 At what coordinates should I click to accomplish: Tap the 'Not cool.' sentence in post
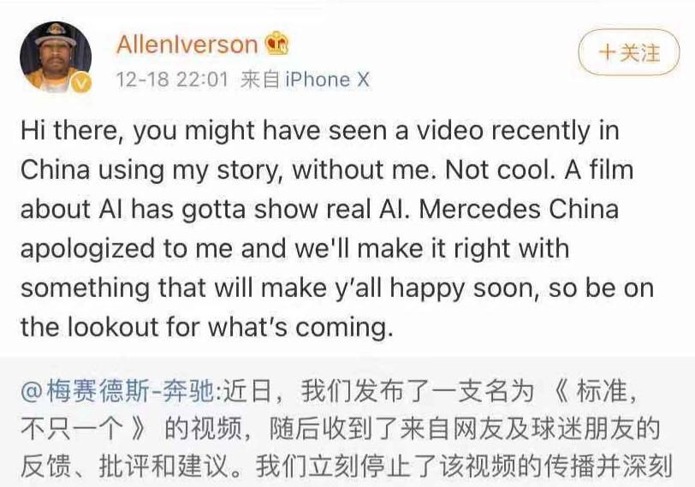(x=500, y=169)
